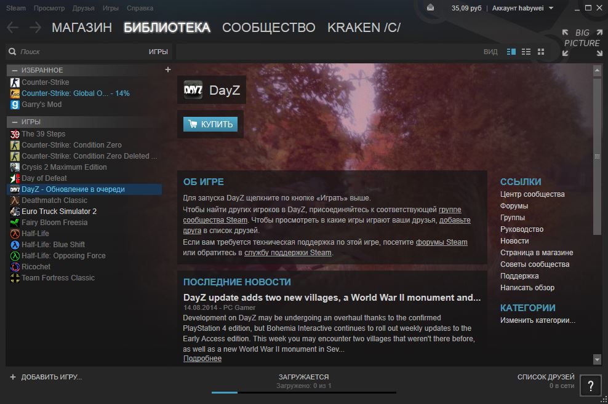Viewport: 608px width, 404px height.
Task: Open the account habywei dropdown
Action: (x=522, y=8)
